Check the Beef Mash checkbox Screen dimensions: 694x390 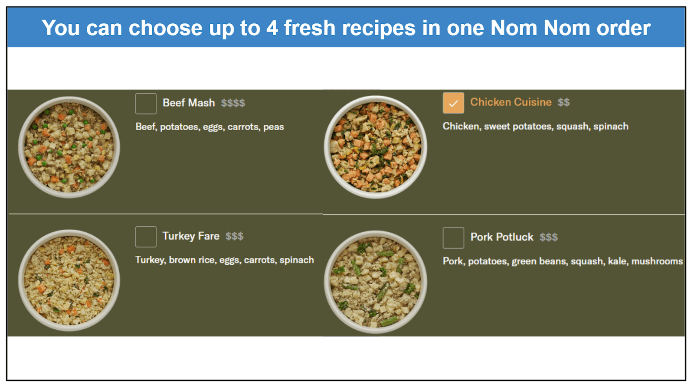click(146, 104)
